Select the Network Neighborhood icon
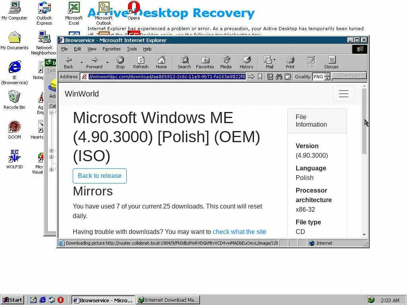 coord(44,43)
